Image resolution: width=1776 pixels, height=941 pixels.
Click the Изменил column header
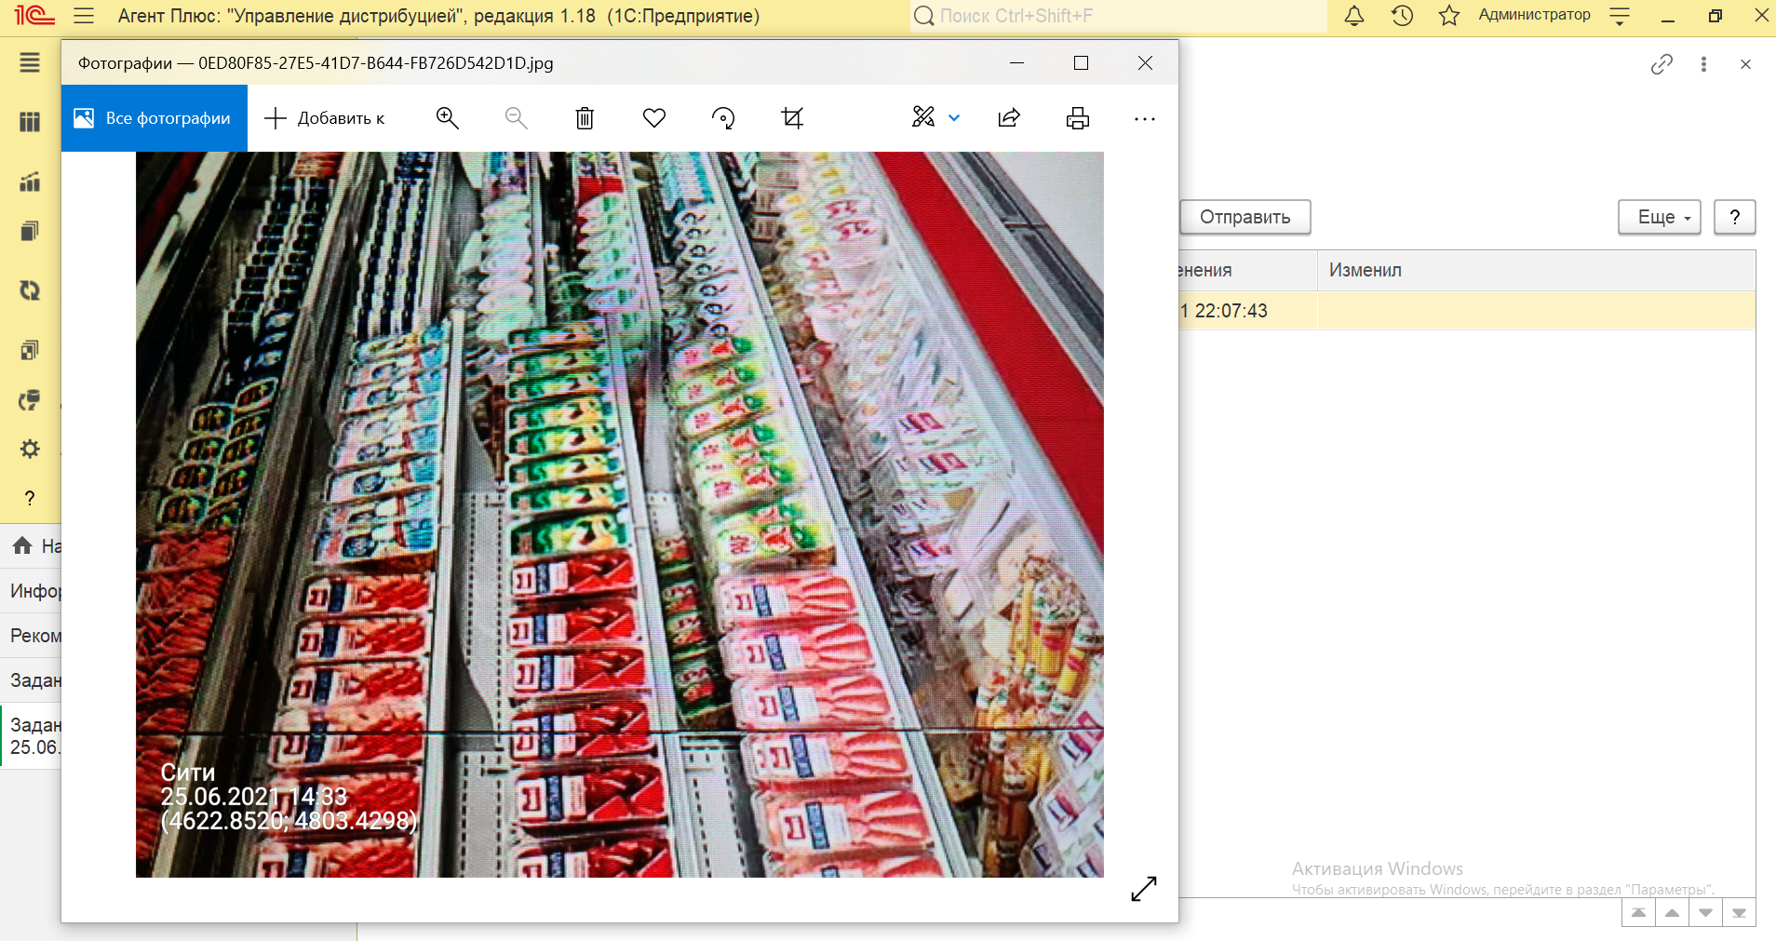tap(1536, 270)
